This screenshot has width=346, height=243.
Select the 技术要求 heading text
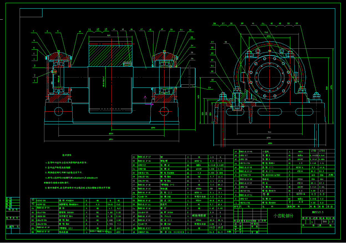click(67, 156)
